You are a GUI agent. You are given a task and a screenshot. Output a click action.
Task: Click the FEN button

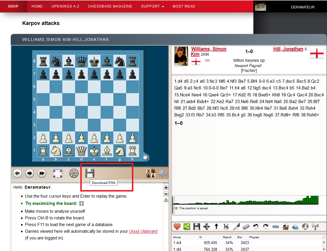pyautogui.click(x=276, y=227)
